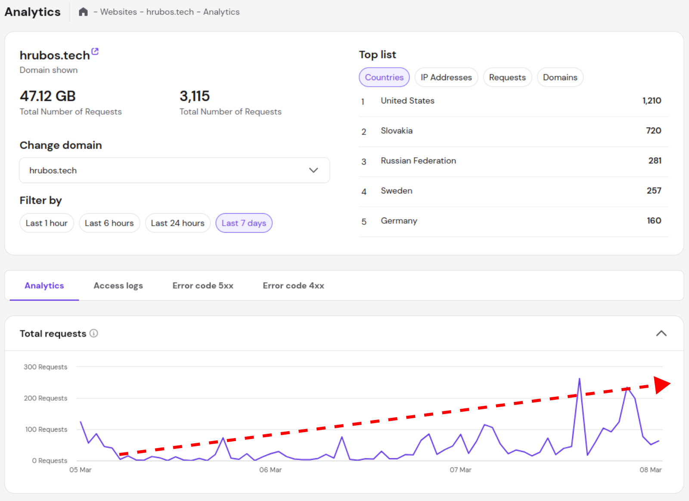Open the Access logs tab
The height and width of the screenshot is (501, 689).
pos(118,286)
